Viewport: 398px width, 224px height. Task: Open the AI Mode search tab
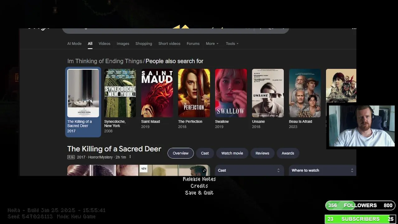[x=74, y=44]
